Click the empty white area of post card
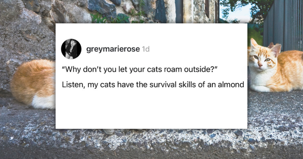 151,109
